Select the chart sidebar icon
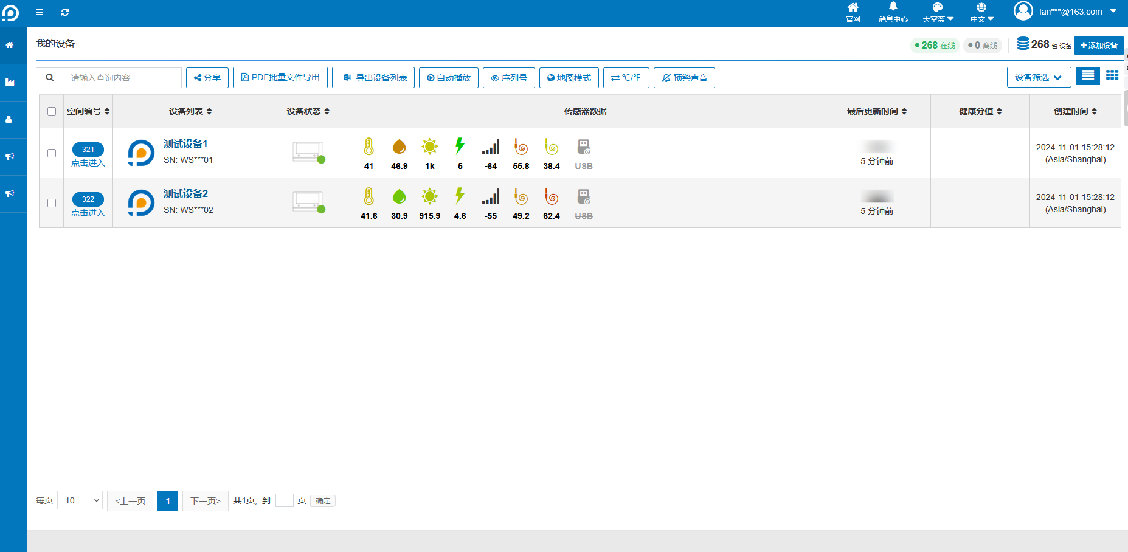This screenshot has width=1128, height=552. pos(10,82)
